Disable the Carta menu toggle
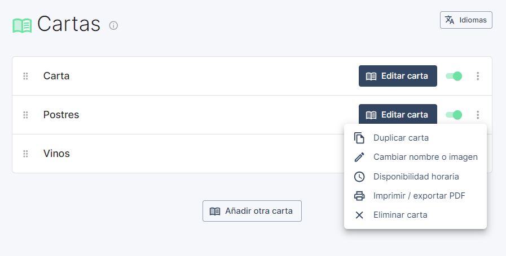Viewport: 506px width, 256px height. click(x=454, y=76)
